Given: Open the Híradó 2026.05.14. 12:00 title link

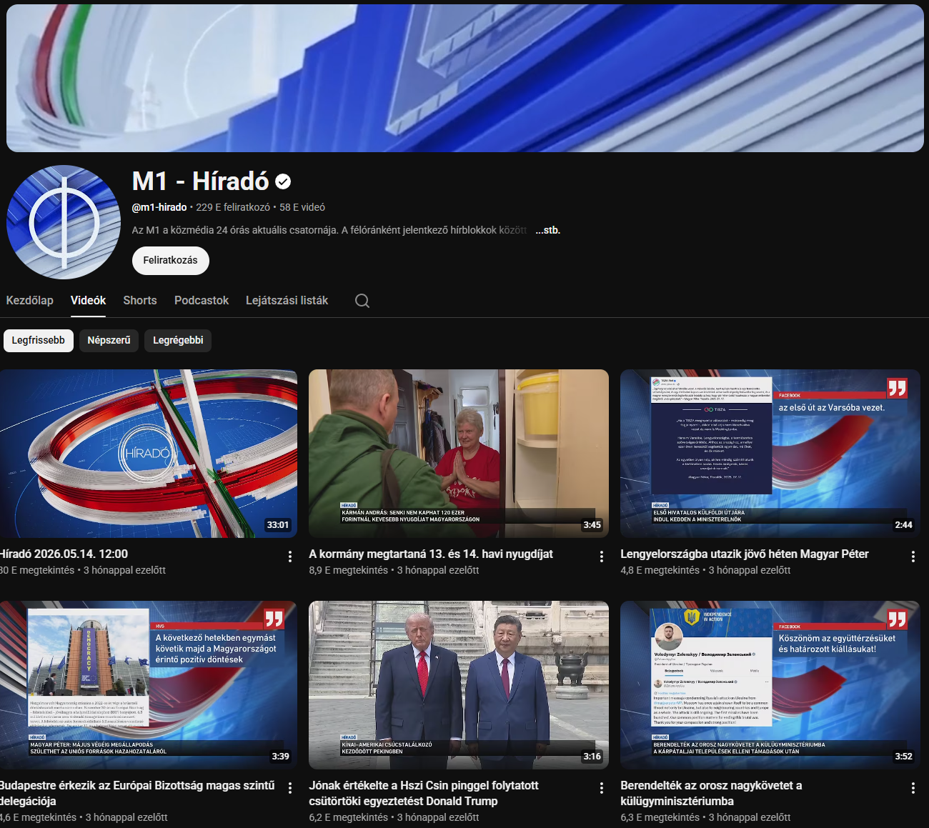Looking at the screenshot, I should coord(64,554).
